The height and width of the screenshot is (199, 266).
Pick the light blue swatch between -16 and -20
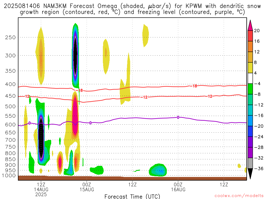(250, 121)
